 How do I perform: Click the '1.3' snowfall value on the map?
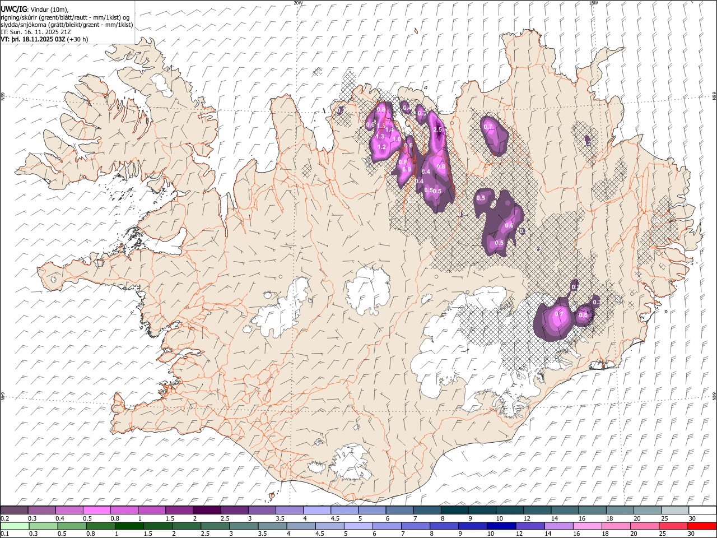[380, 137]
